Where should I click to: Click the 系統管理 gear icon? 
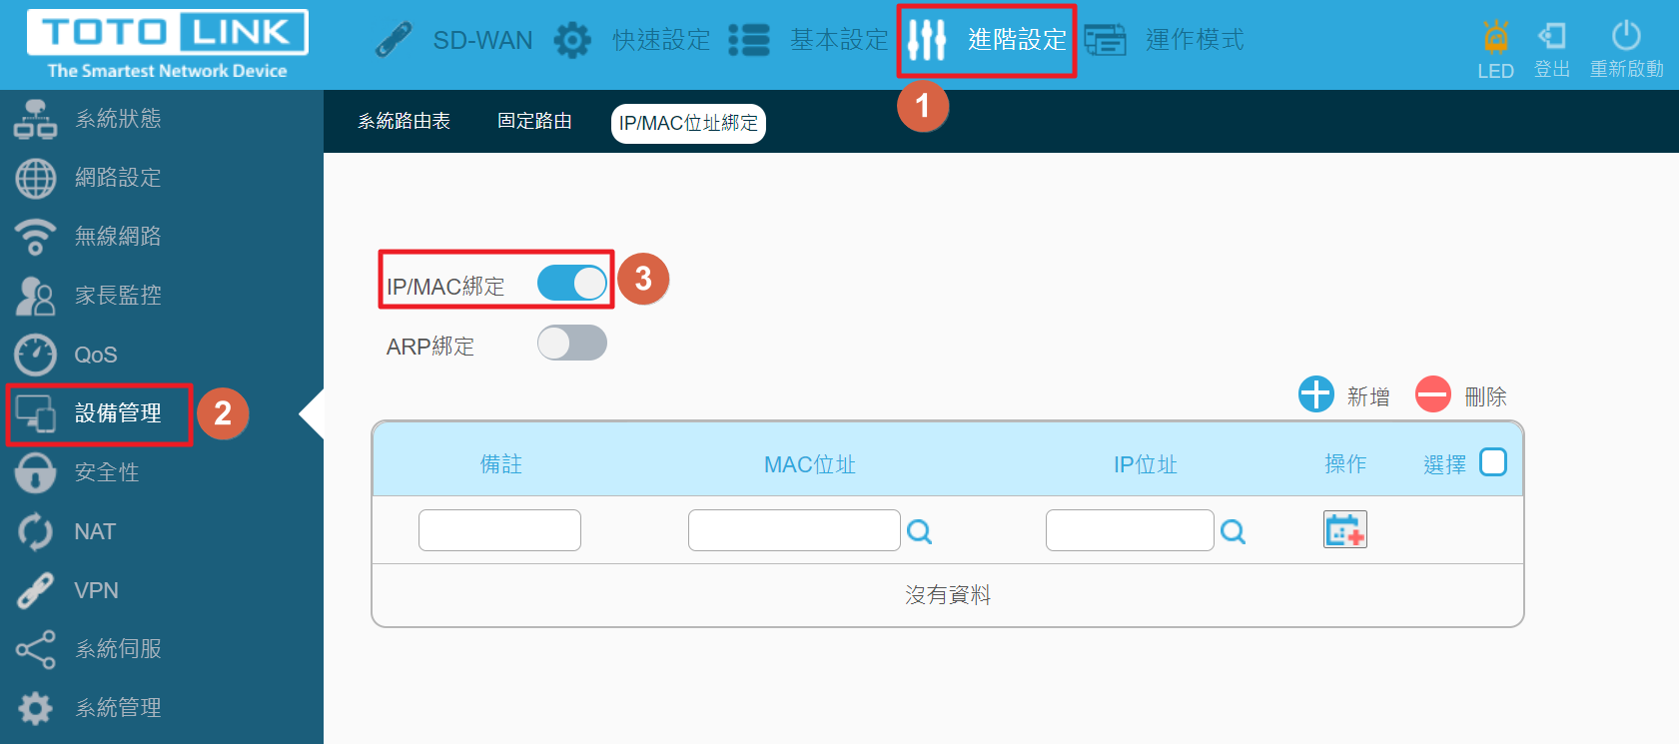(35, 708)
